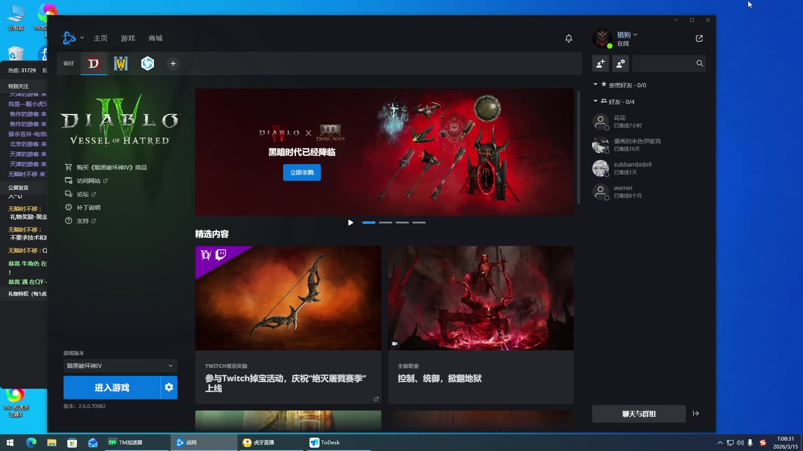The image size is (803, 451).
Task: Click the 立即杀戮 banner button
Action: [302, 172]
